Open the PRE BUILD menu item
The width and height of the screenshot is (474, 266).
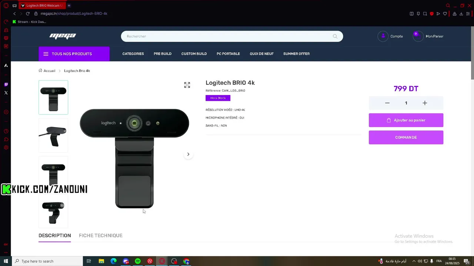163,54
